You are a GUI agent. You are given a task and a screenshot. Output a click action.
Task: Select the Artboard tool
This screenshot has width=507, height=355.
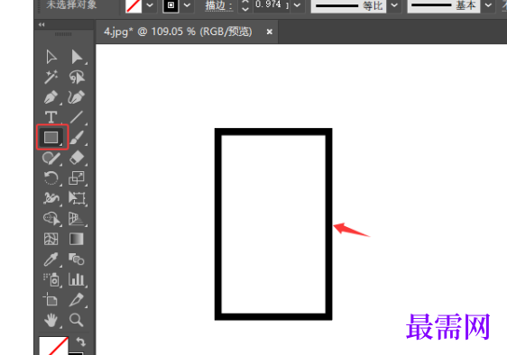click(x=51, y=299)
